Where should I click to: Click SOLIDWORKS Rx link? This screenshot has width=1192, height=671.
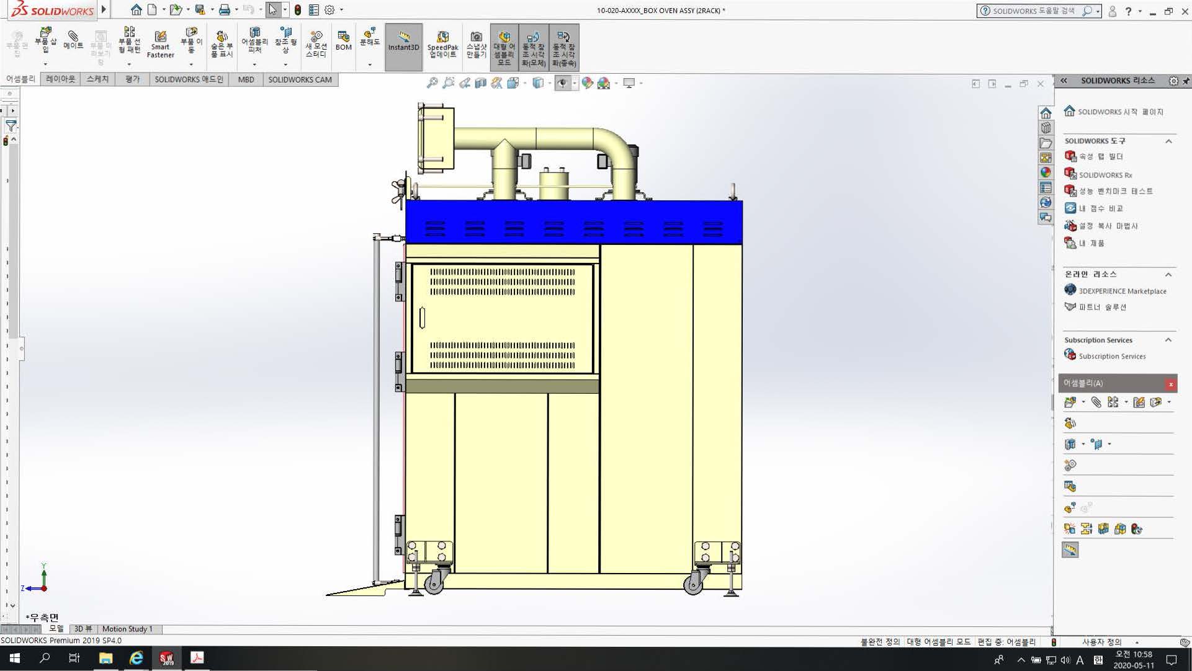click(x=1105, y=175)
